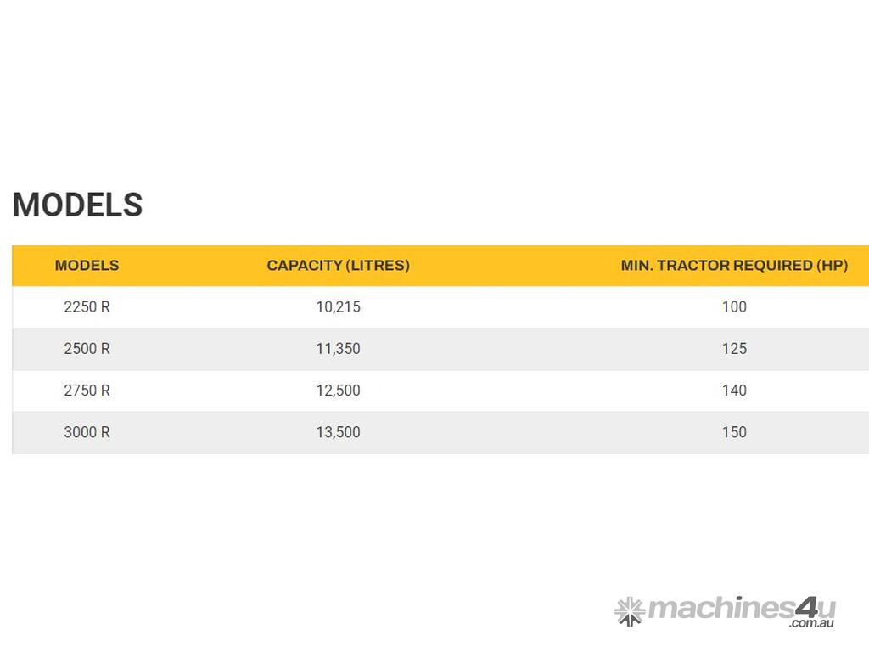Click the MIN. TRACTOR REQUIRED (HP) header
The image size is (869, 652).
(x=734, y=266)
